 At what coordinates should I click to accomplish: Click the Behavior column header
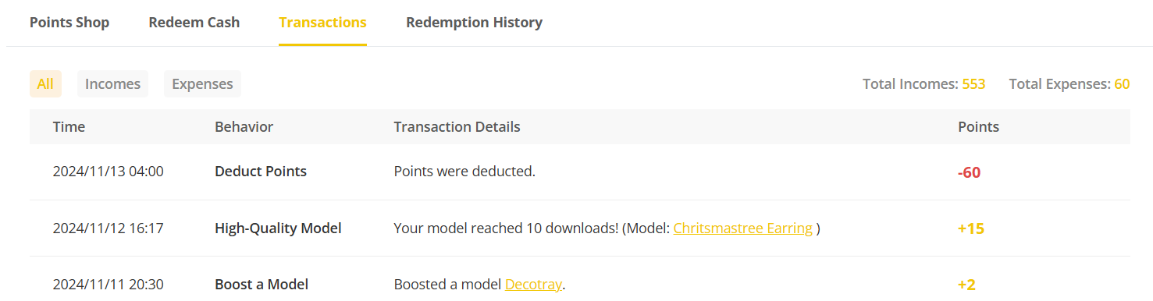(244, 126)
